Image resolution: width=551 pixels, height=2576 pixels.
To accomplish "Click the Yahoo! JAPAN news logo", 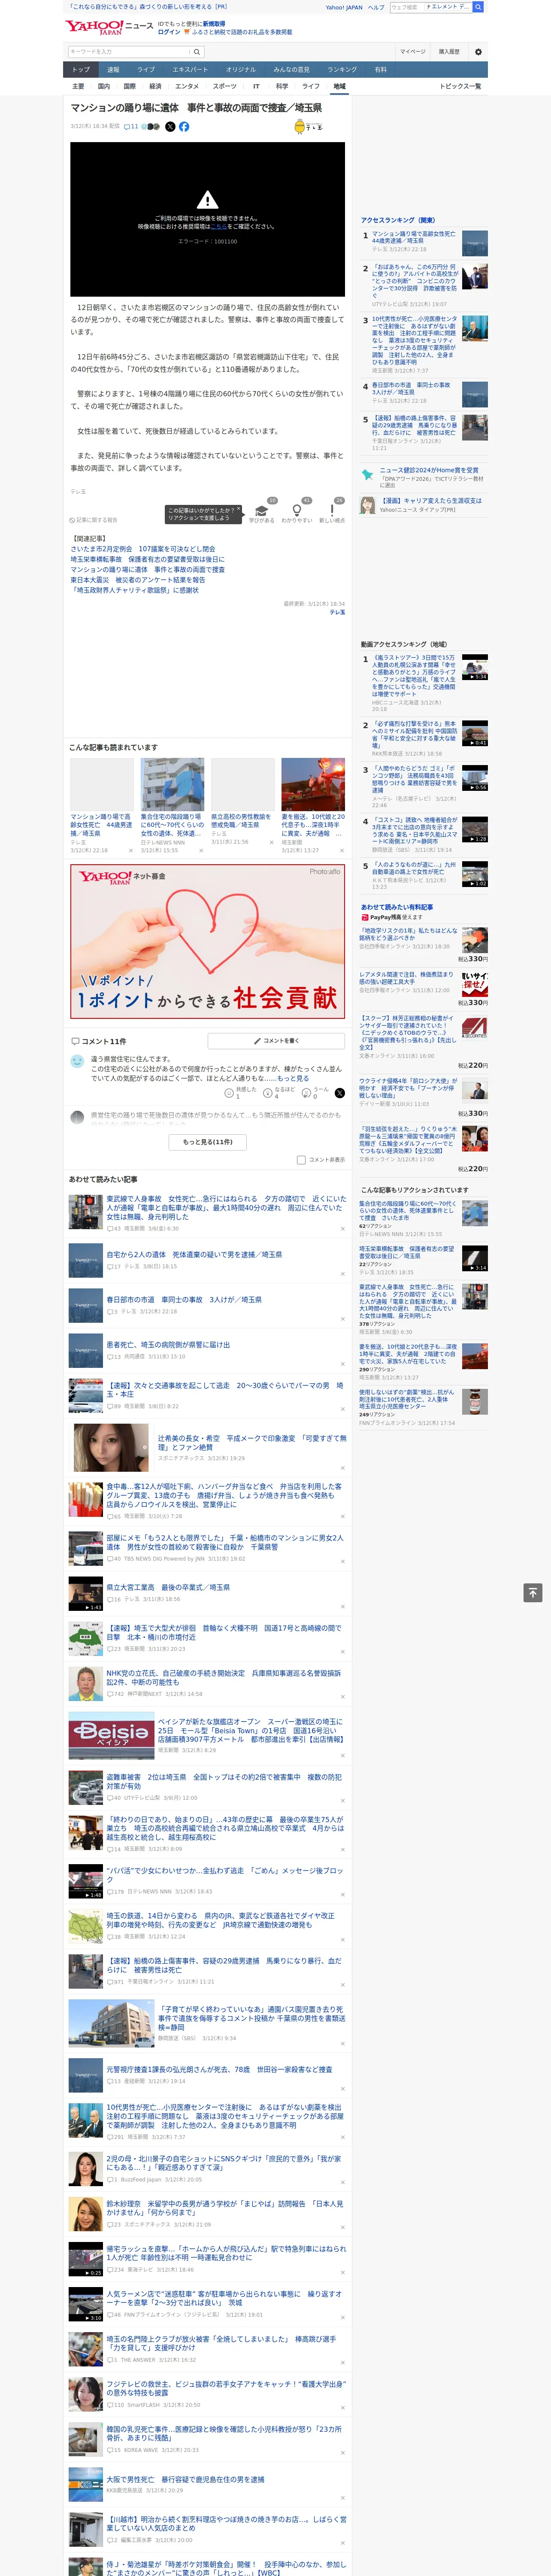I will tap(110, 27).
